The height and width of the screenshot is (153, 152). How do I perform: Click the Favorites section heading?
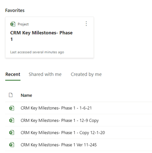pyautogui.click(x=15, y=10)
